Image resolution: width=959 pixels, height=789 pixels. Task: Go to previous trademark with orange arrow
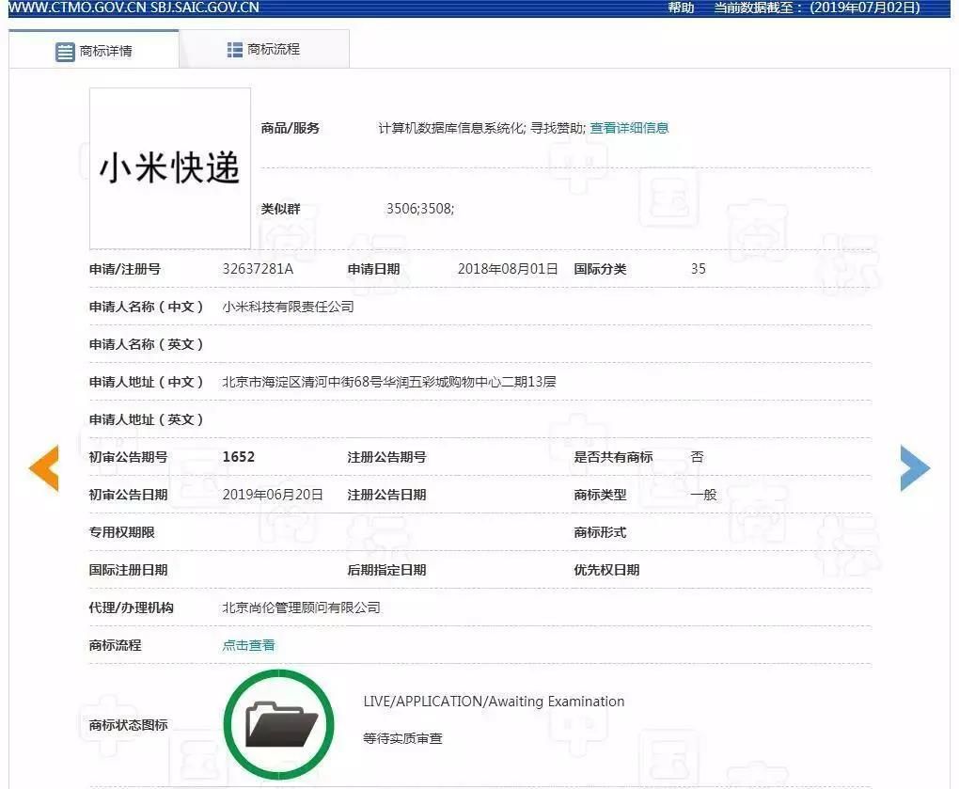coord(43,467)
